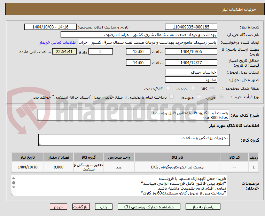Click the quantity cell 8,000
The height and width of the screenshot is (216, 265).
59,167
